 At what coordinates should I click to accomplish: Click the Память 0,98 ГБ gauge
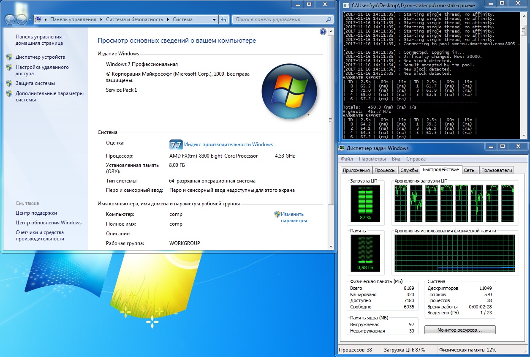365,254
